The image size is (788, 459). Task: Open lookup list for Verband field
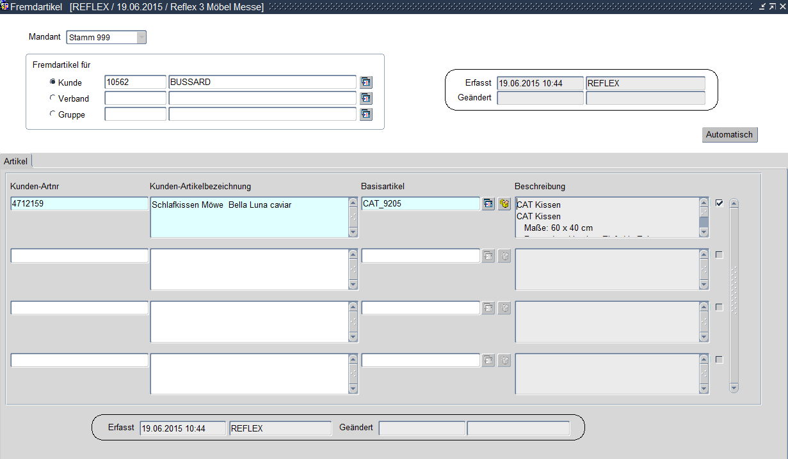[x=366, y=98]
